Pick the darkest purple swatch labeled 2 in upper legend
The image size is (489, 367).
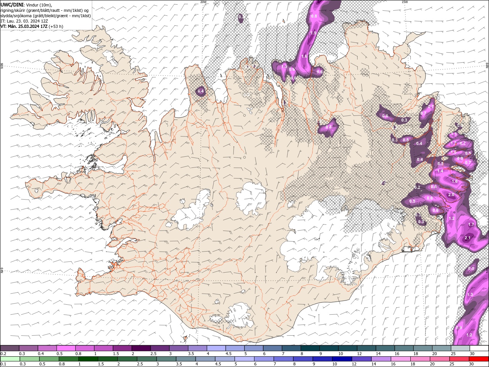tap(141, 348)
